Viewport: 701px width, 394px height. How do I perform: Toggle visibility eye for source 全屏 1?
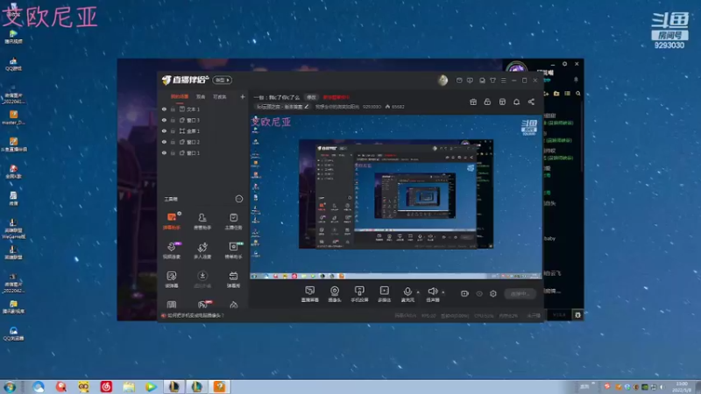point(164,130)
